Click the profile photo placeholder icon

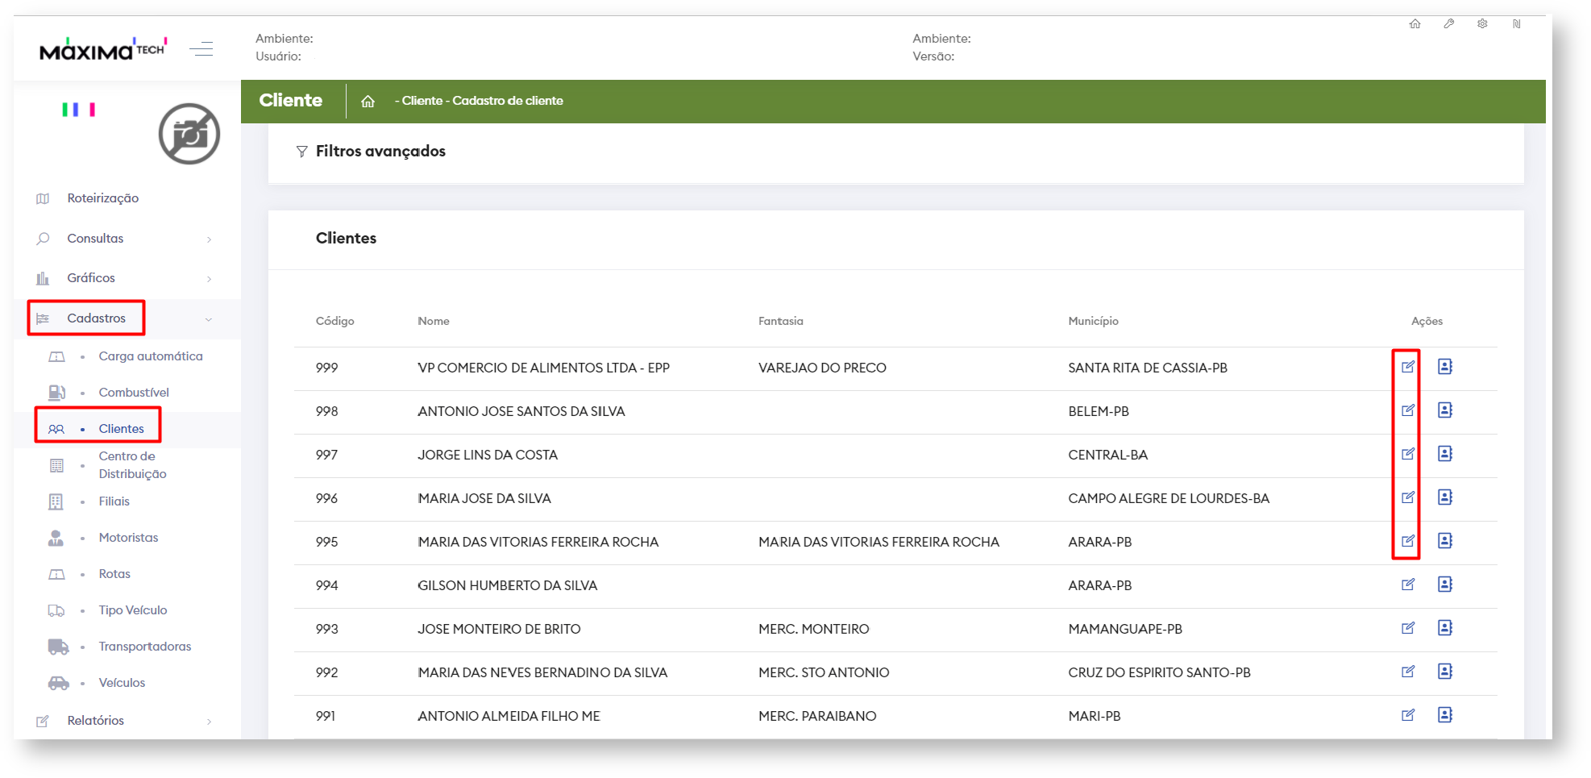189,134
